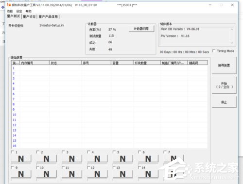Open the 功能 menu
Viewport: 243px width, 184px height.
coord(10,11)
